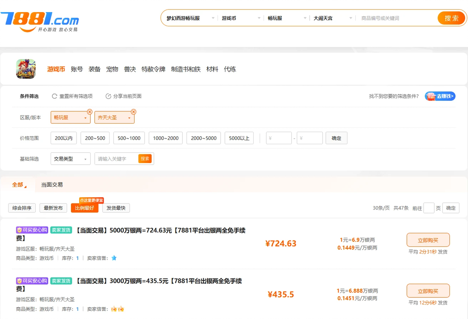Confirm the page jump with 确定
Image resolution: width=468 pixels, height=319 pixels.
point(451,208)
